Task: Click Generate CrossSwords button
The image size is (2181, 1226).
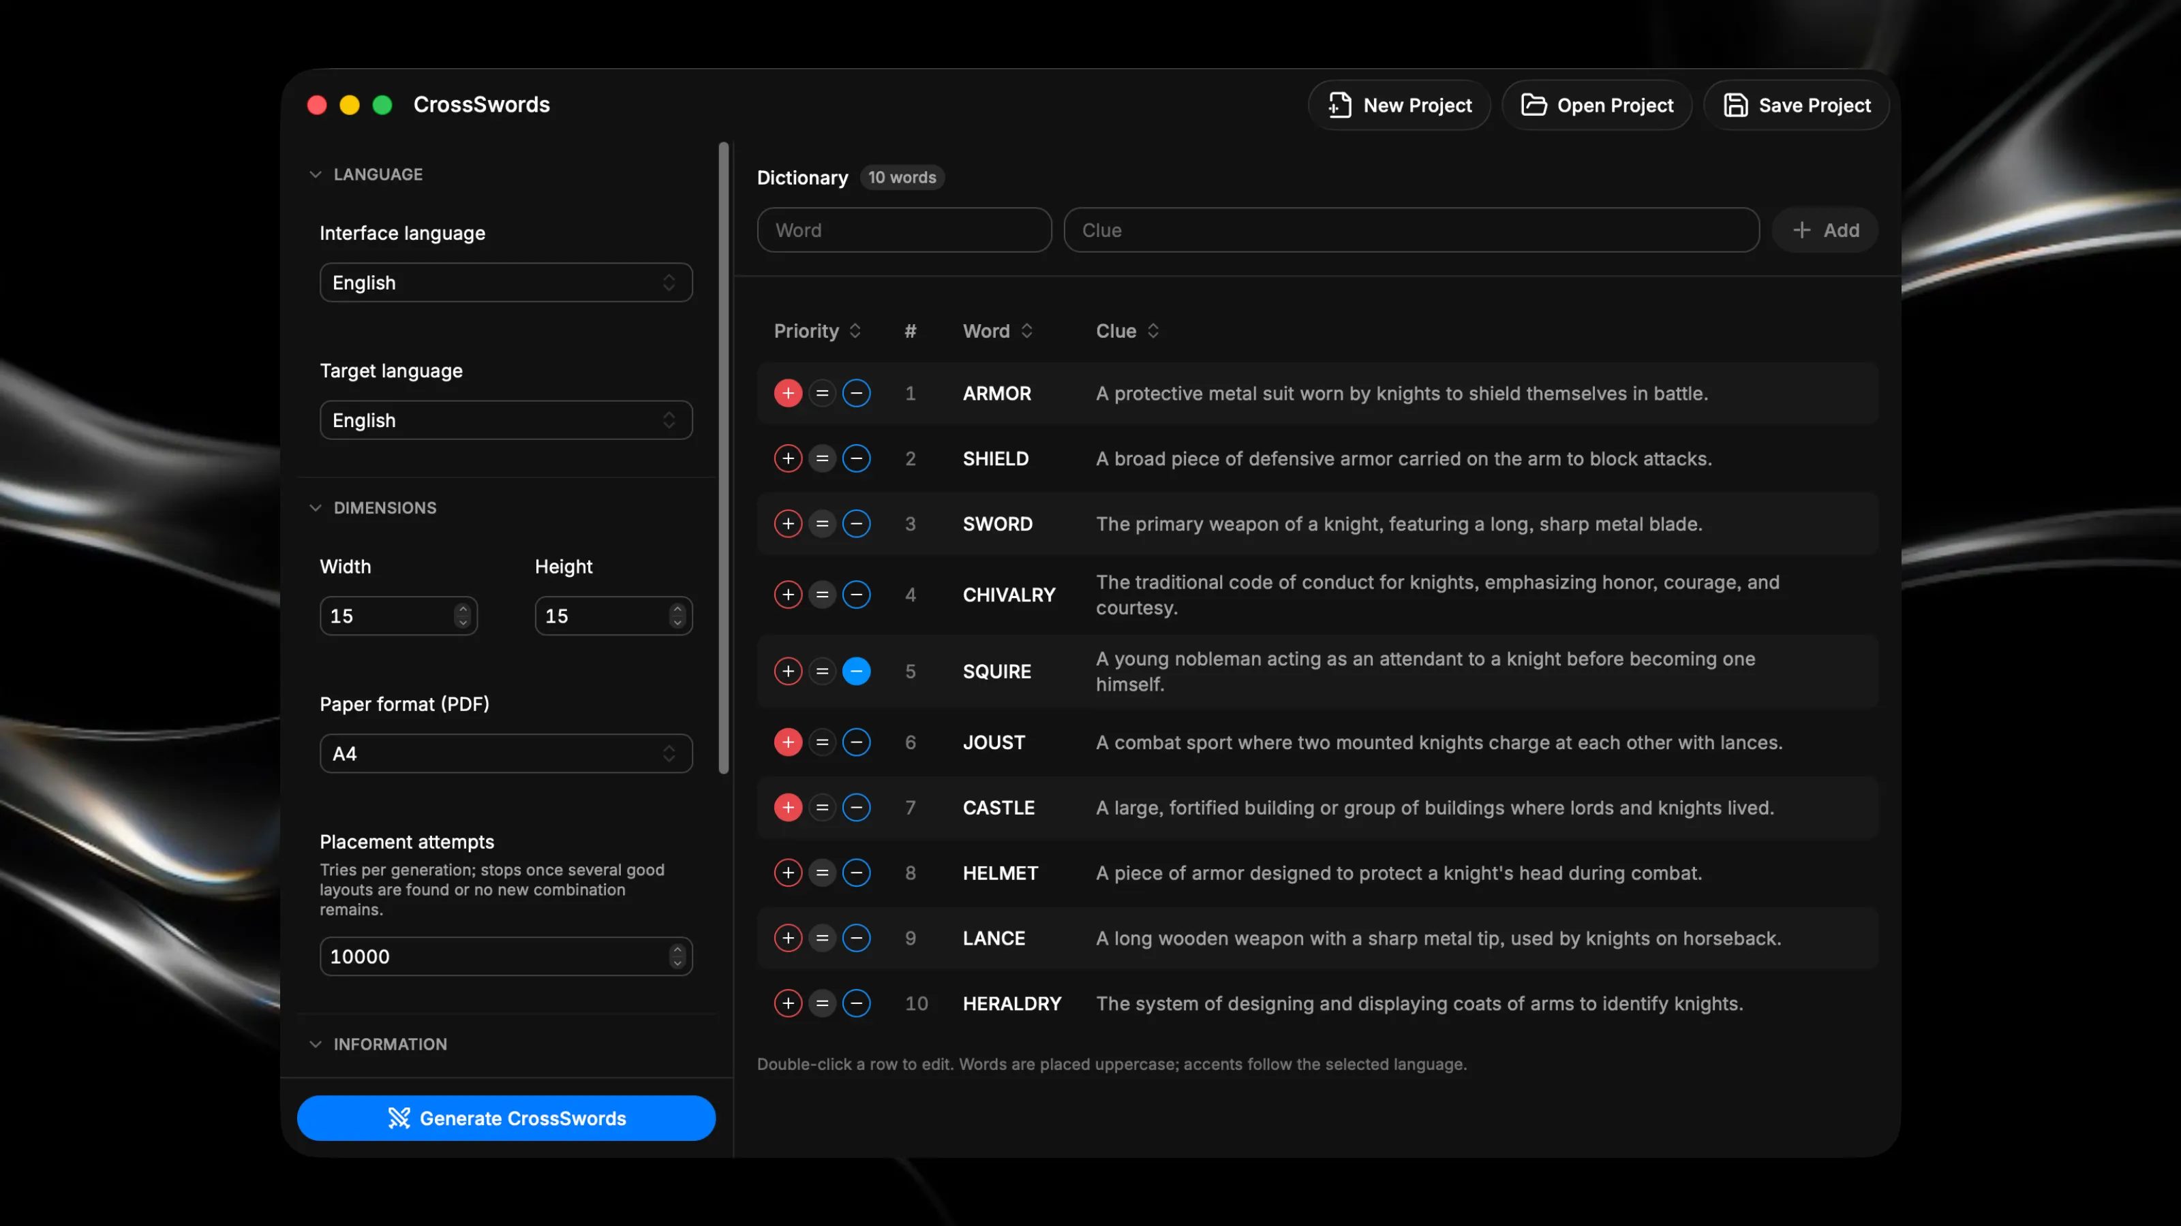Action: click(506, 1118)
